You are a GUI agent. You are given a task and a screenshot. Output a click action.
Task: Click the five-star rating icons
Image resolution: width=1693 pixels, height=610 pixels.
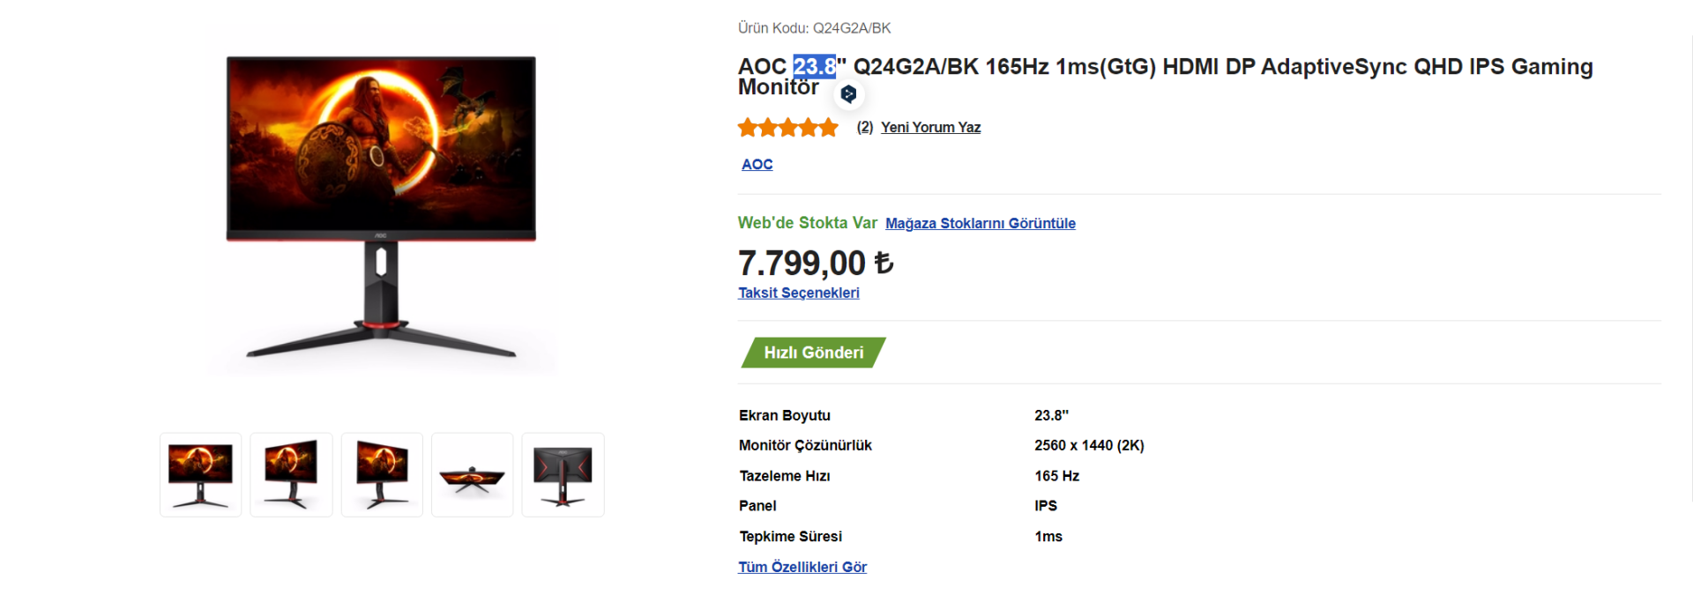coord(787,128)
